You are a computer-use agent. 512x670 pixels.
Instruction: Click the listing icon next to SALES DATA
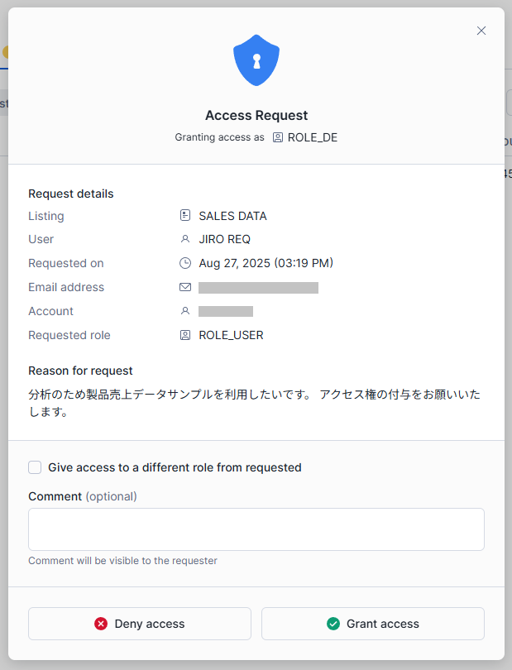point(185,216)
